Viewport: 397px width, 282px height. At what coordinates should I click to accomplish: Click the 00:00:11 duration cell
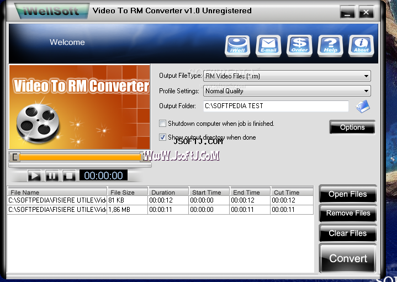pyautogui.click(x=168, y=210)
